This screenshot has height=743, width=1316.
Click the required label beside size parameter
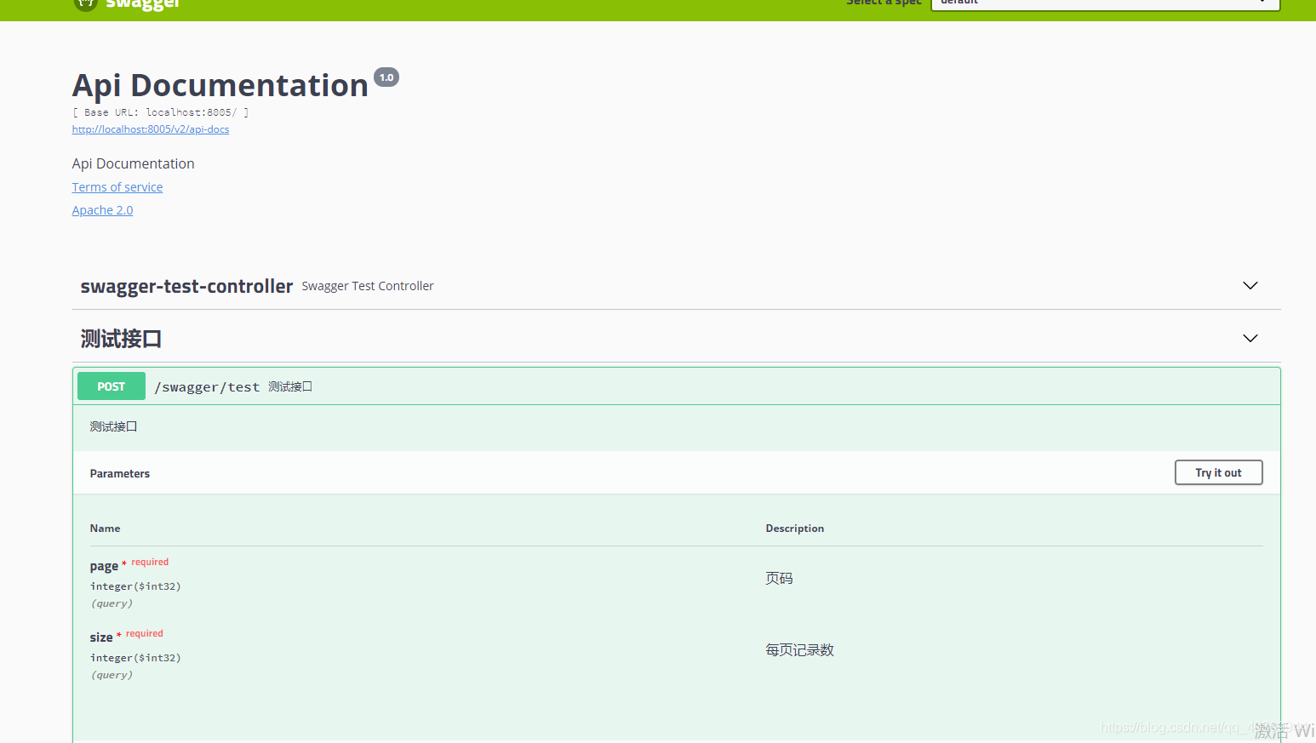[x=144, y=633]
